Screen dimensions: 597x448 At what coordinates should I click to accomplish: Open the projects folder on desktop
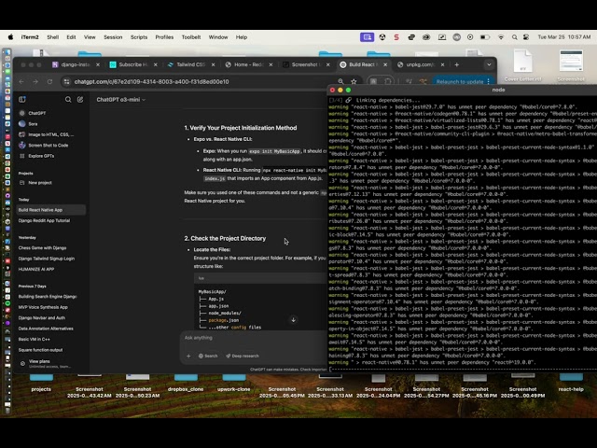point(41,382)
